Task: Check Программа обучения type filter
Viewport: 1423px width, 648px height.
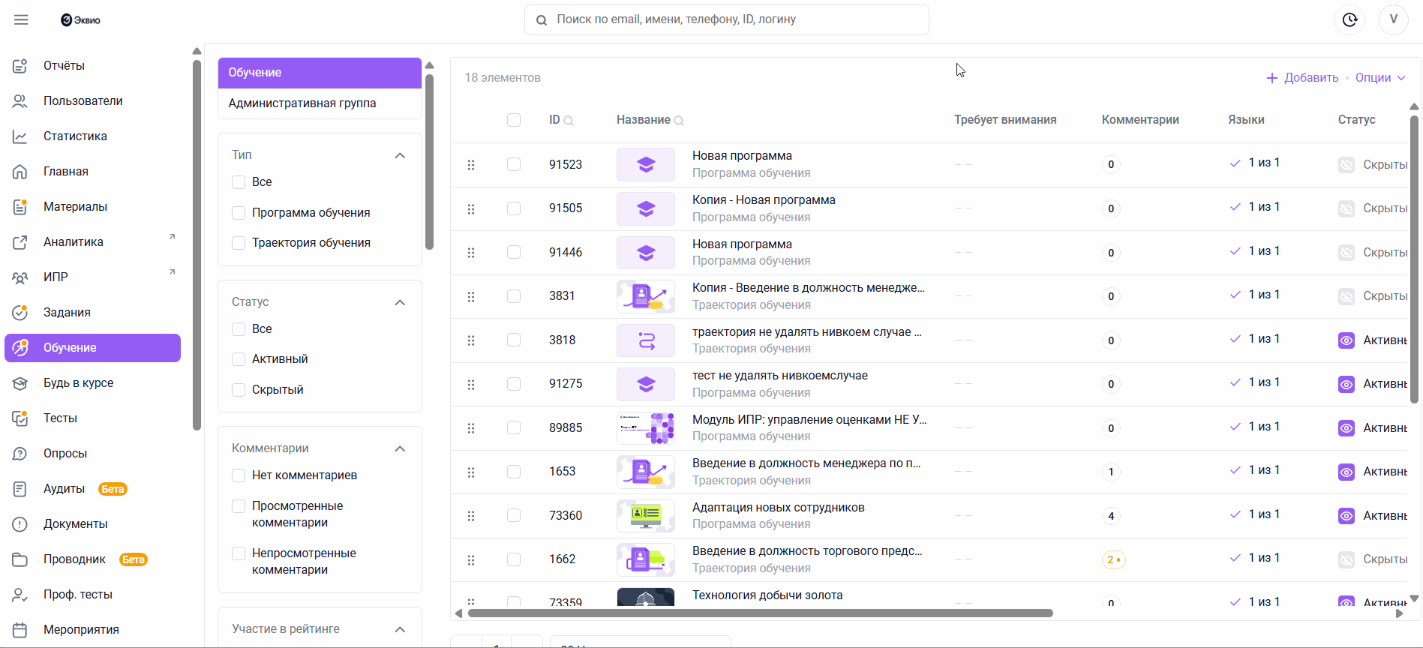Action: point(239,213)
